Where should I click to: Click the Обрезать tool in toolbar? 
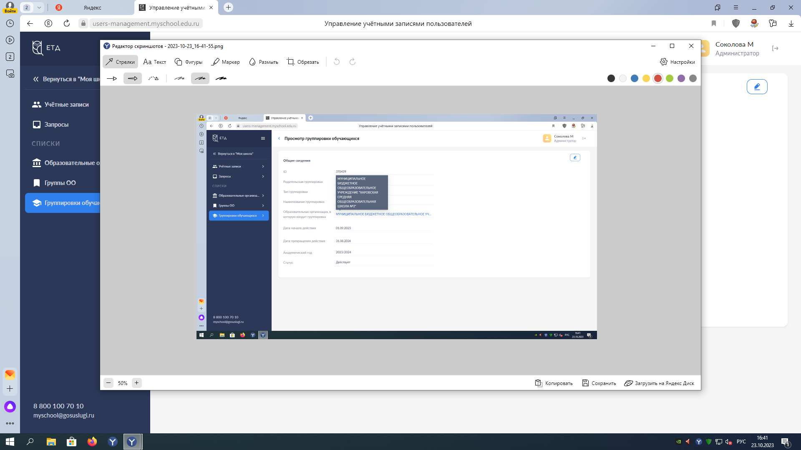point(304,62)
